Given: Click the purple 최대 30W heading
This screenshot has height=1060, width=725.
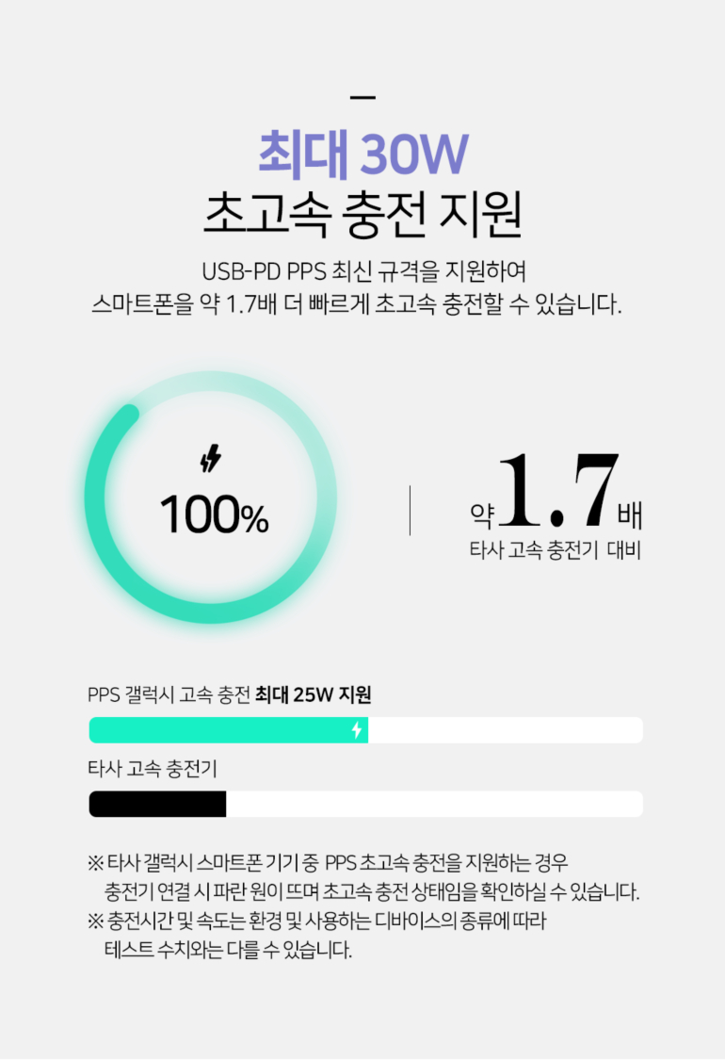Looking at the screenshot, I should pos(362,155).
